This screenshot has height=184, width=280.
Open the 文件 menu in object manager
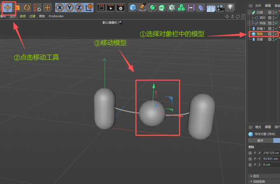click(x=258, y=6)
